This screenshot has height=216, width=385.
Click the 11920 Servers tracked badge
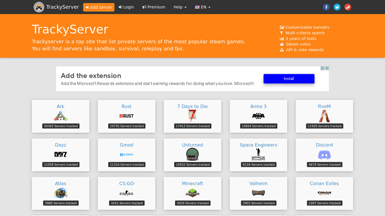pyautogui.click(x=324, y=126)
